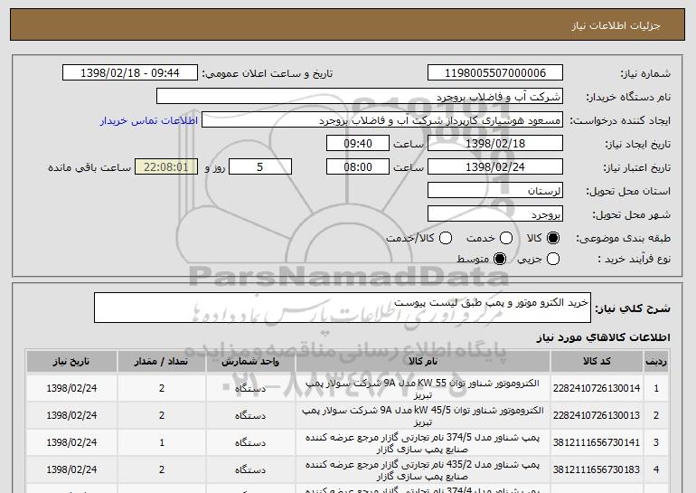Click product name pump model 435/2

click(x=423, y=469)
